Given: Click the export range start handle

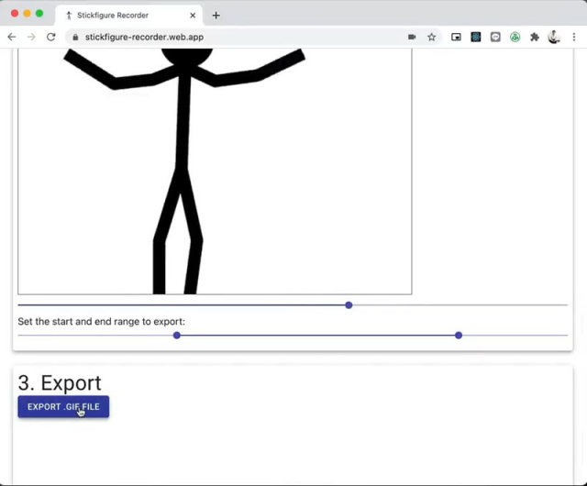Looking at the screenshot, I should [x=177, y=336].
